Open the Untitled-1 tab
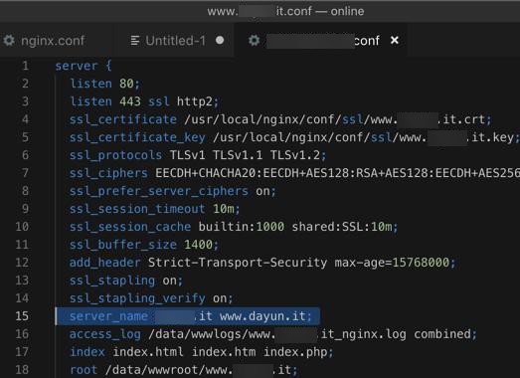 click(x=176, y=41)
